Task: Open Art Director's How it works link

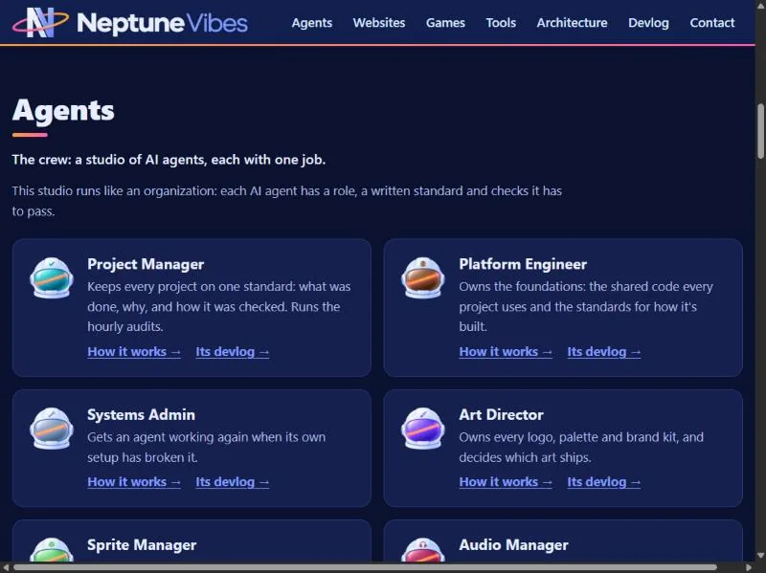Action: pyautogui.click(x=506, y=482)
